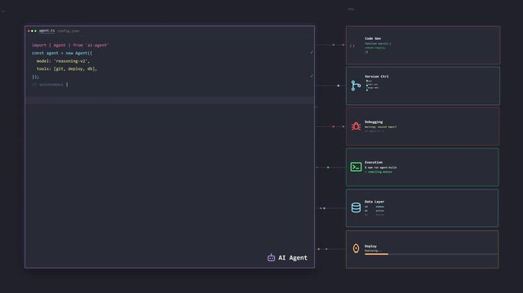Click the npm run command in Execution card
The image size is (523, 293).
pos(380,168)
